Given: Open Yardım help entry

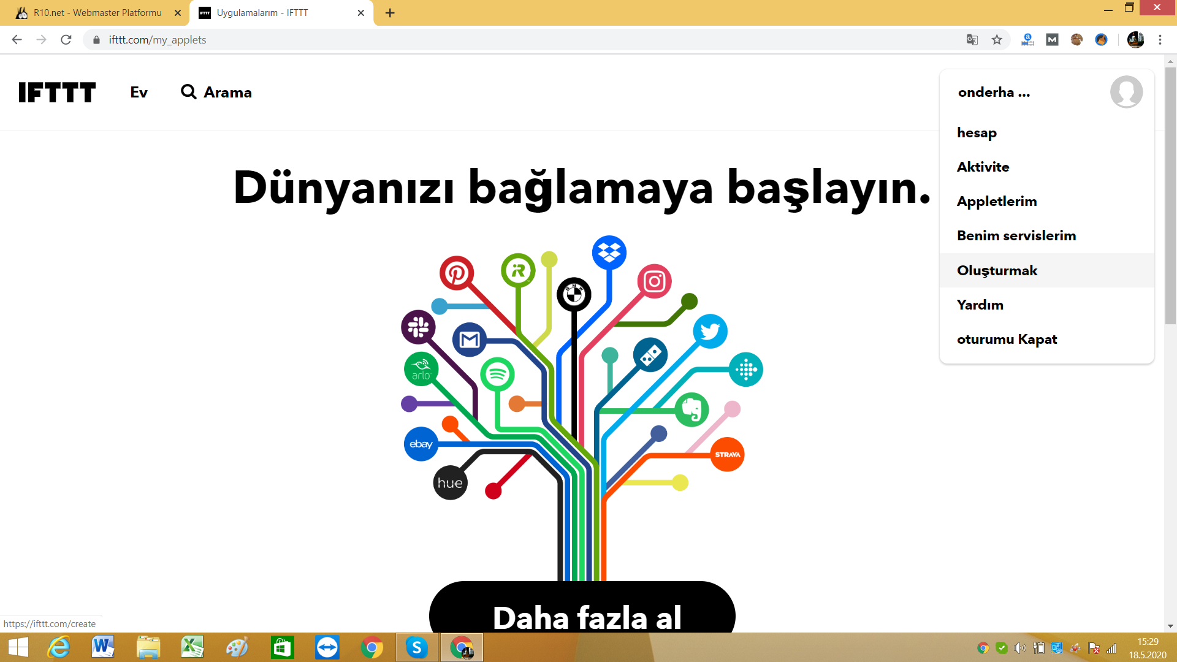Looking at the screenshot, I should point(1046,305).
